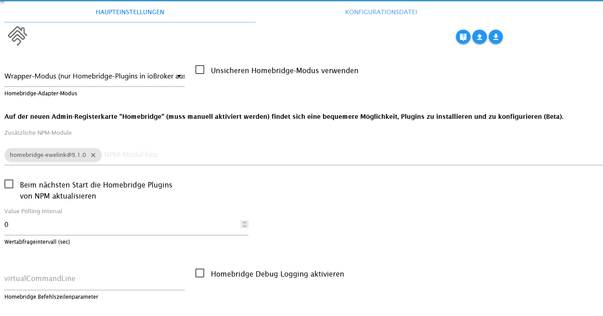Viewport: 603px width, 316px height.
Task: Enable Homebridge Debug Logging aktivieren
Action: [200, 273]
